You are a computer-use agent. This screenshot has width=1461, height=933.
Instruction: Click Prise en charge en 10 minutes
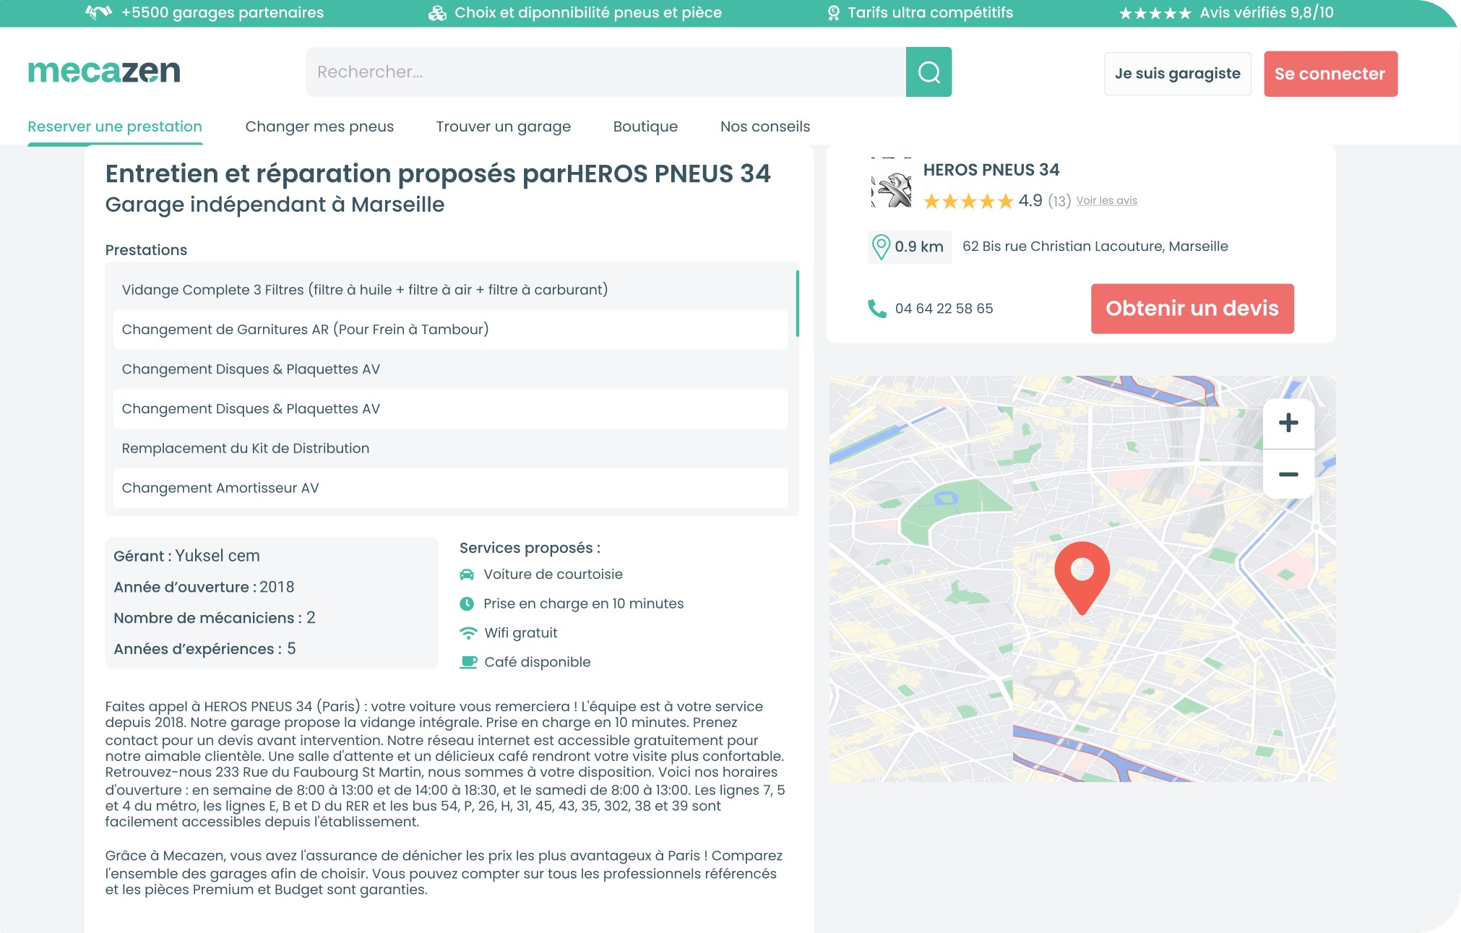click(583, 603)
